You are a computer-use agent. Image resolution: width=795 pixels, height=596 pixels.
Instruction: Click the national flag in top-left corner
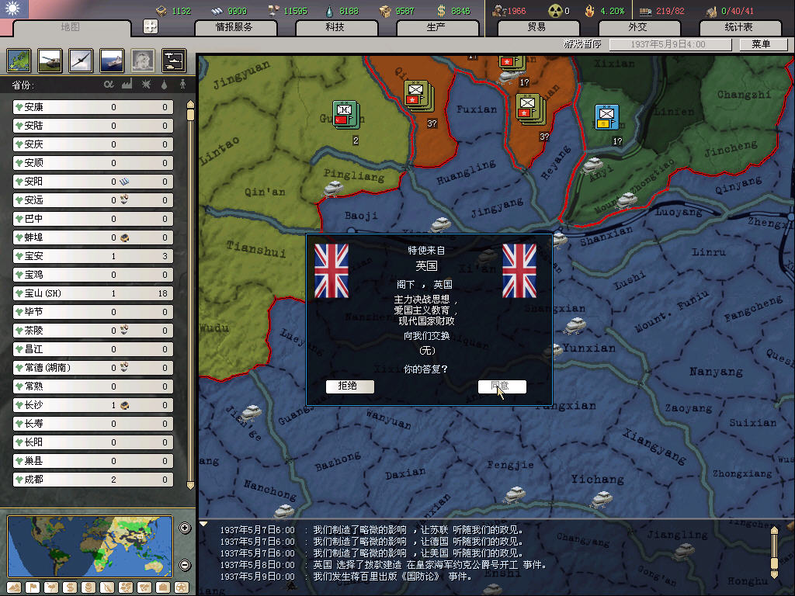pos(14,9)
